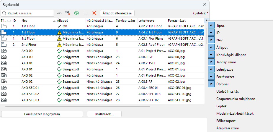273x132 pixels.
Task: Click the warning icon in 2nd Floor row
Action: point(59,45)
